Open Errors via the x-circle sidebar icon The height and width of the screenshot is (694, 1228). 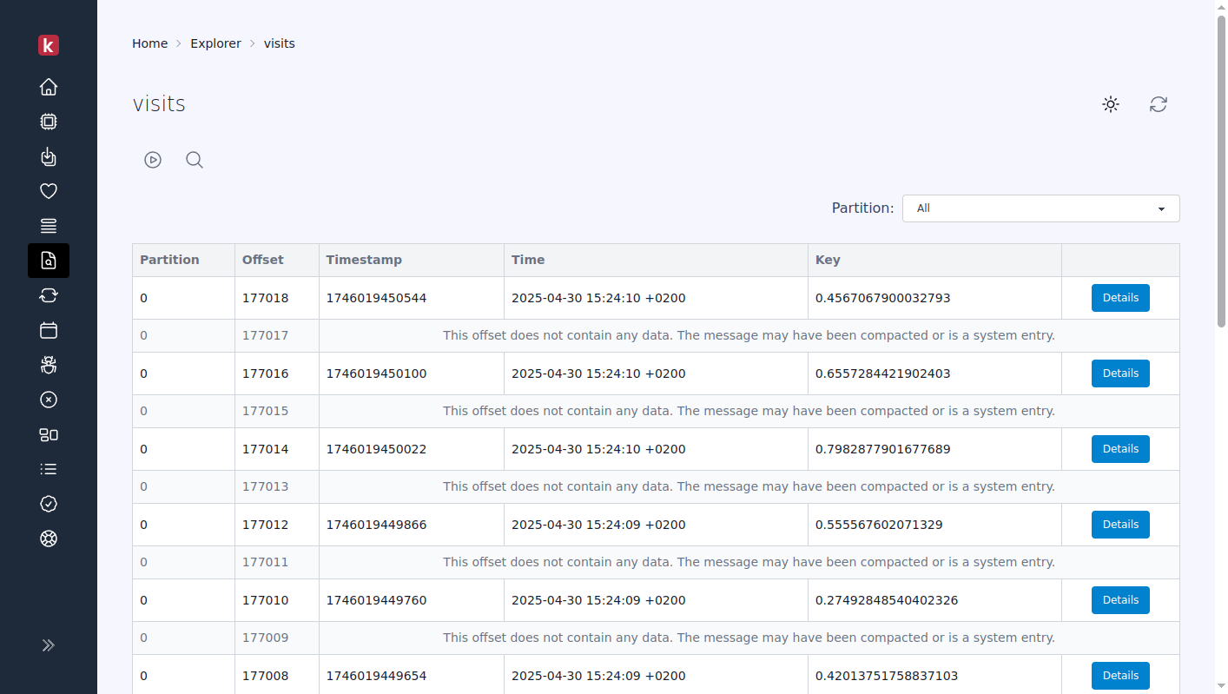click(x=49, y=400)
